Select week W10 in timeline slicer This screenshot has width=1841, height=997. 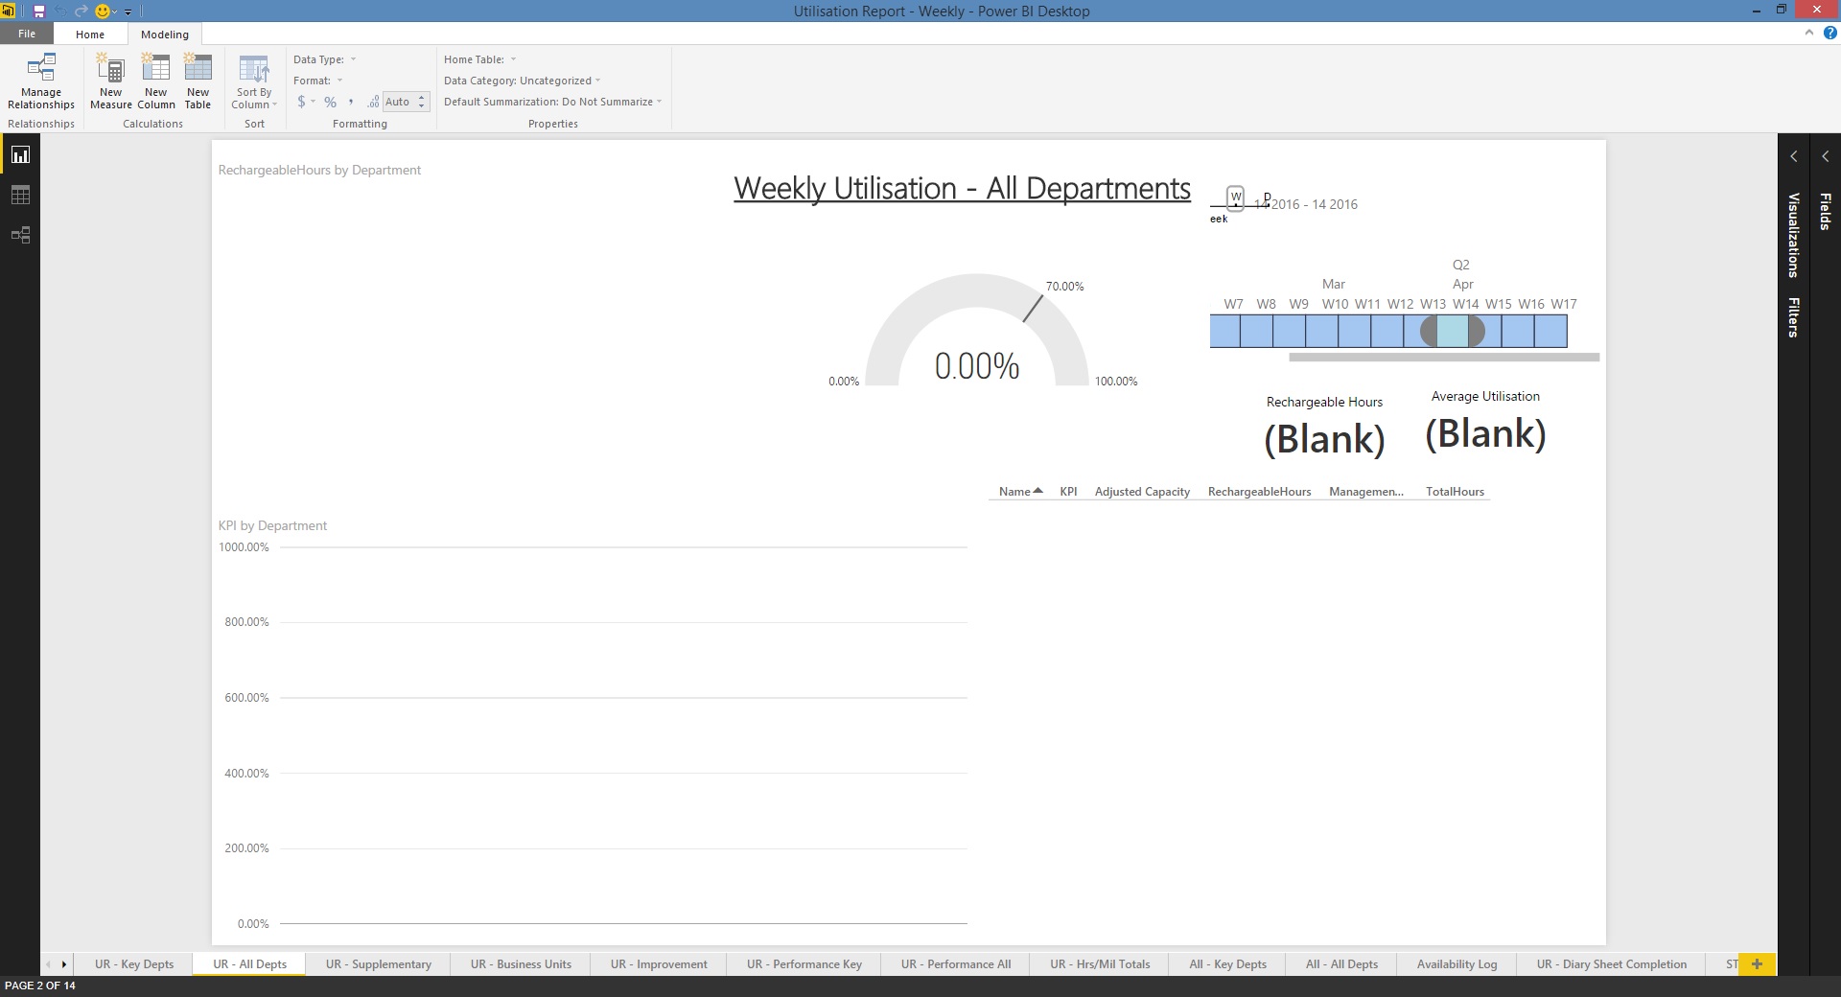point(1322,331)
